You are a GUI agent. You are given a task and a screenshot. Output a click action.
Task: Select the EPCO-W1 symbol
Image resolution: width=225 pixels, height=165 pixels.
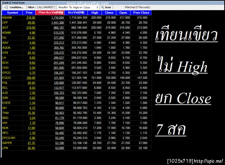[9, 138]
